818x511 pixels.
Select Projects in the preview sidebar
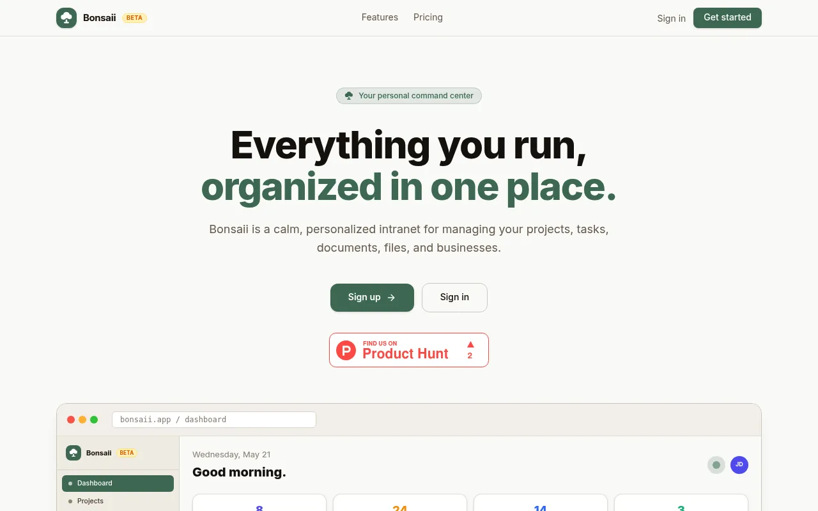pyautogui.click(x=118, y=501)
